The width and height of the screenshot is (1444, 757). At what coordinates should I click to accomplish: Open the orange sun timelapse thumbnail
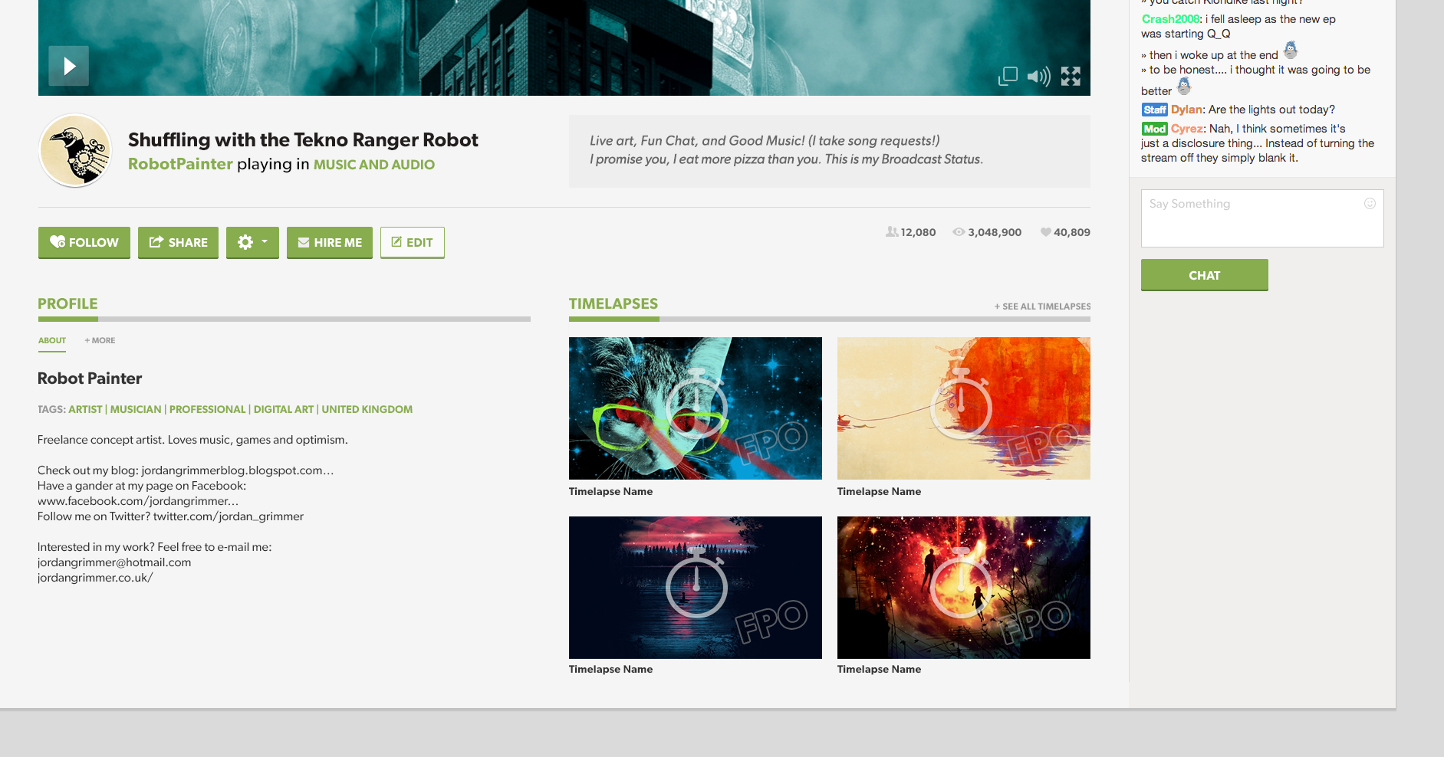tap(964, 408)
